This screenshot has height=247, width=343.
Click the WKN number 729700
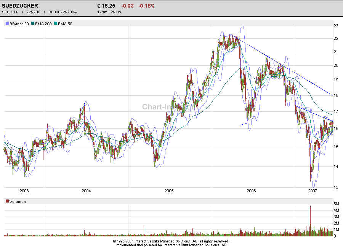tap(33, 12)
